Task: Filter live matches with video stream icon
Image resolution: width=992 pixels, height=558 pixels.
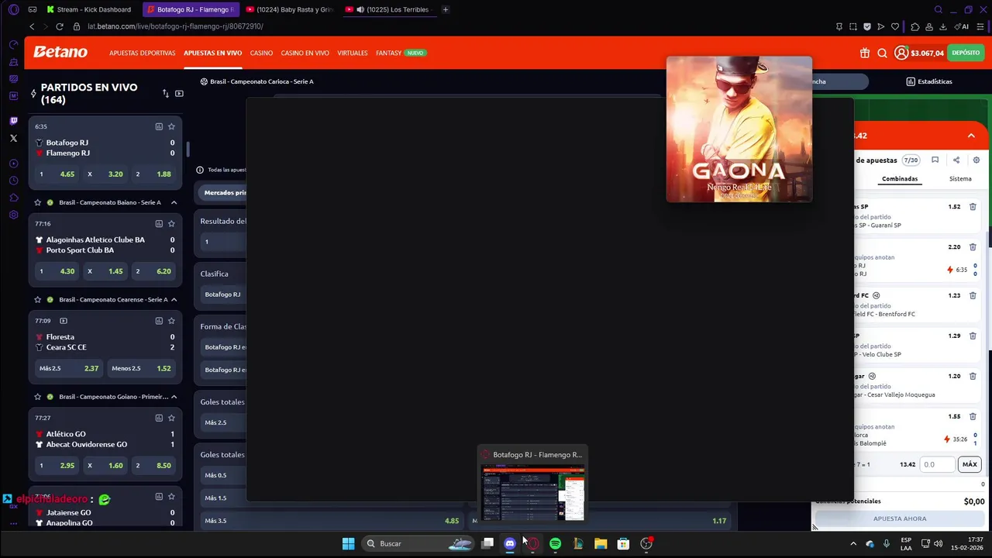Action: (x=179, y=94)
